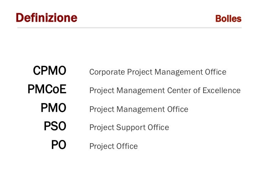Select "Project" in the "Project Support Office" line
Screen dimensions: 259x194
click(102, 128)
